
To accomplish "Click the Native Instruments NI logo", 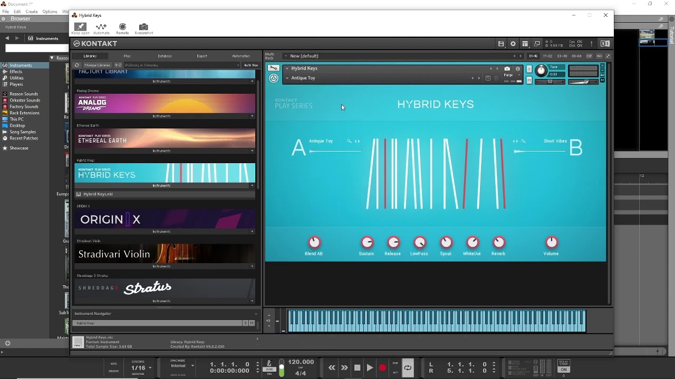I will coord(605,44).
